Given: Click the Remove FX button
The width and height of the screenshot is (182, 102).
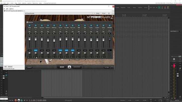Looking at the screenshot, I should point(10,67).
